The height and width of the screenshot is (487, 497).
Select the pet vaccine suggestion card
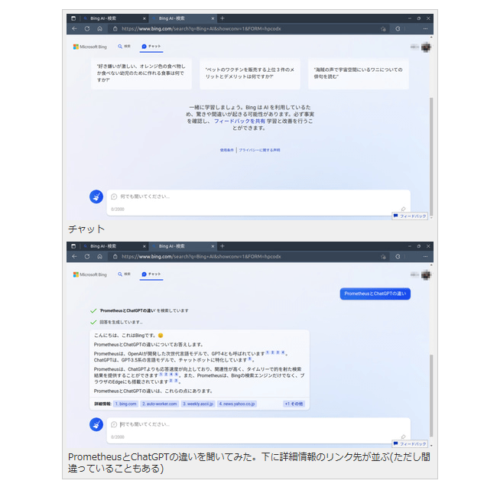coord(248,74)
